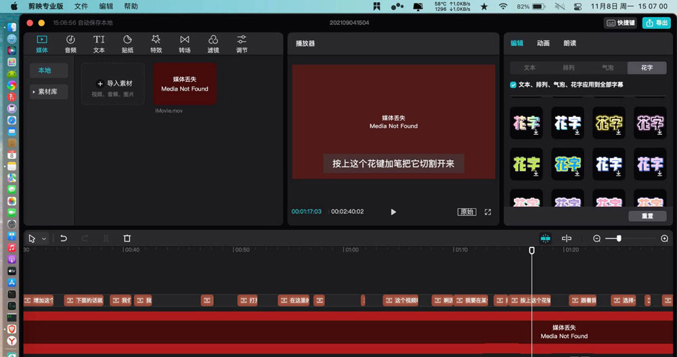Choose the yellow outlined 花字 style

click(x=609, y=123)
